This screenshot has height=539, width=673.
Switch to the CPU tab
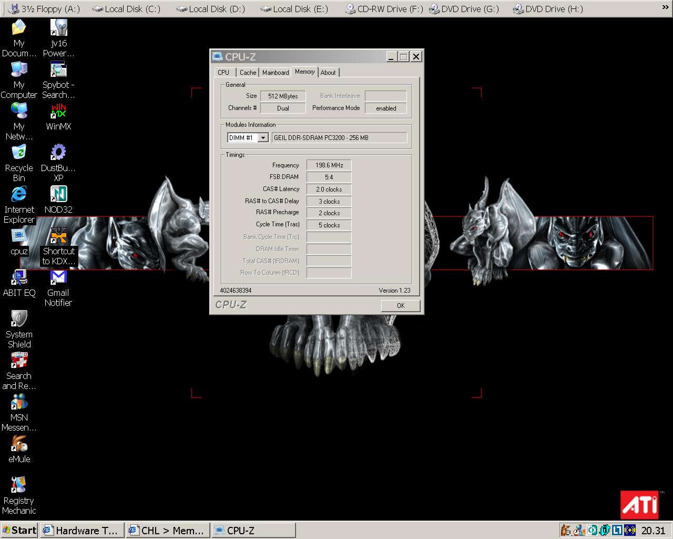click(x=223, y=73)
